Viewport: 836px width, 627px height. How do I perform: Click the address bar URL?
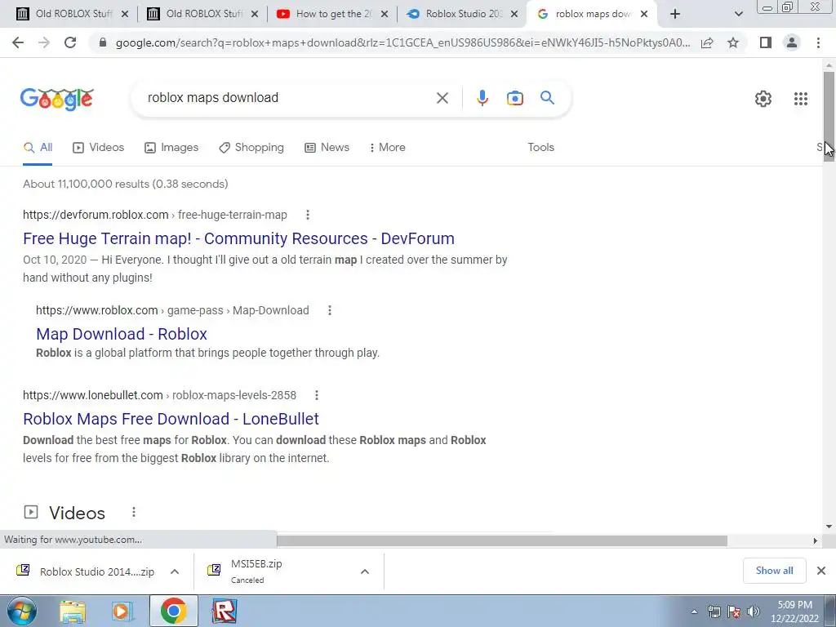point(402,42)
